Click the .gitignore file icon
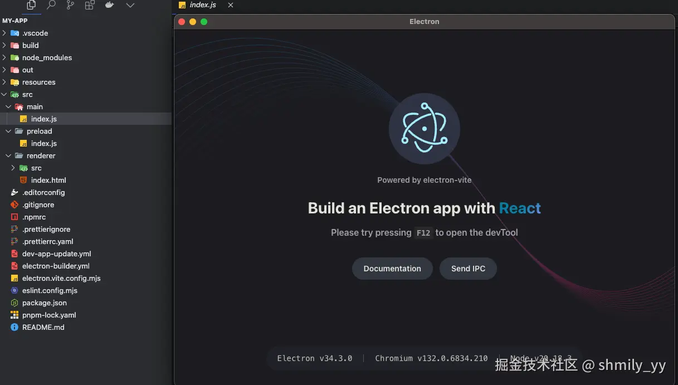 [x=14, y=204]
